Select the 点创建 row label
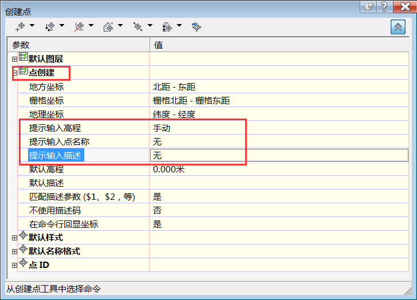The image size is (417, 300). (x=41, y=73)
